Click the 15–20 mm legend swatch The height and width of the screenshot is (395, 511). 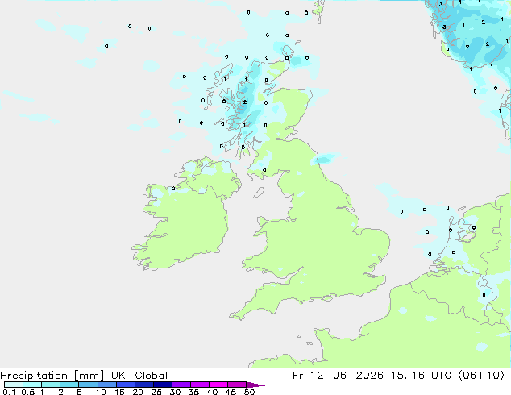point(125,385)
